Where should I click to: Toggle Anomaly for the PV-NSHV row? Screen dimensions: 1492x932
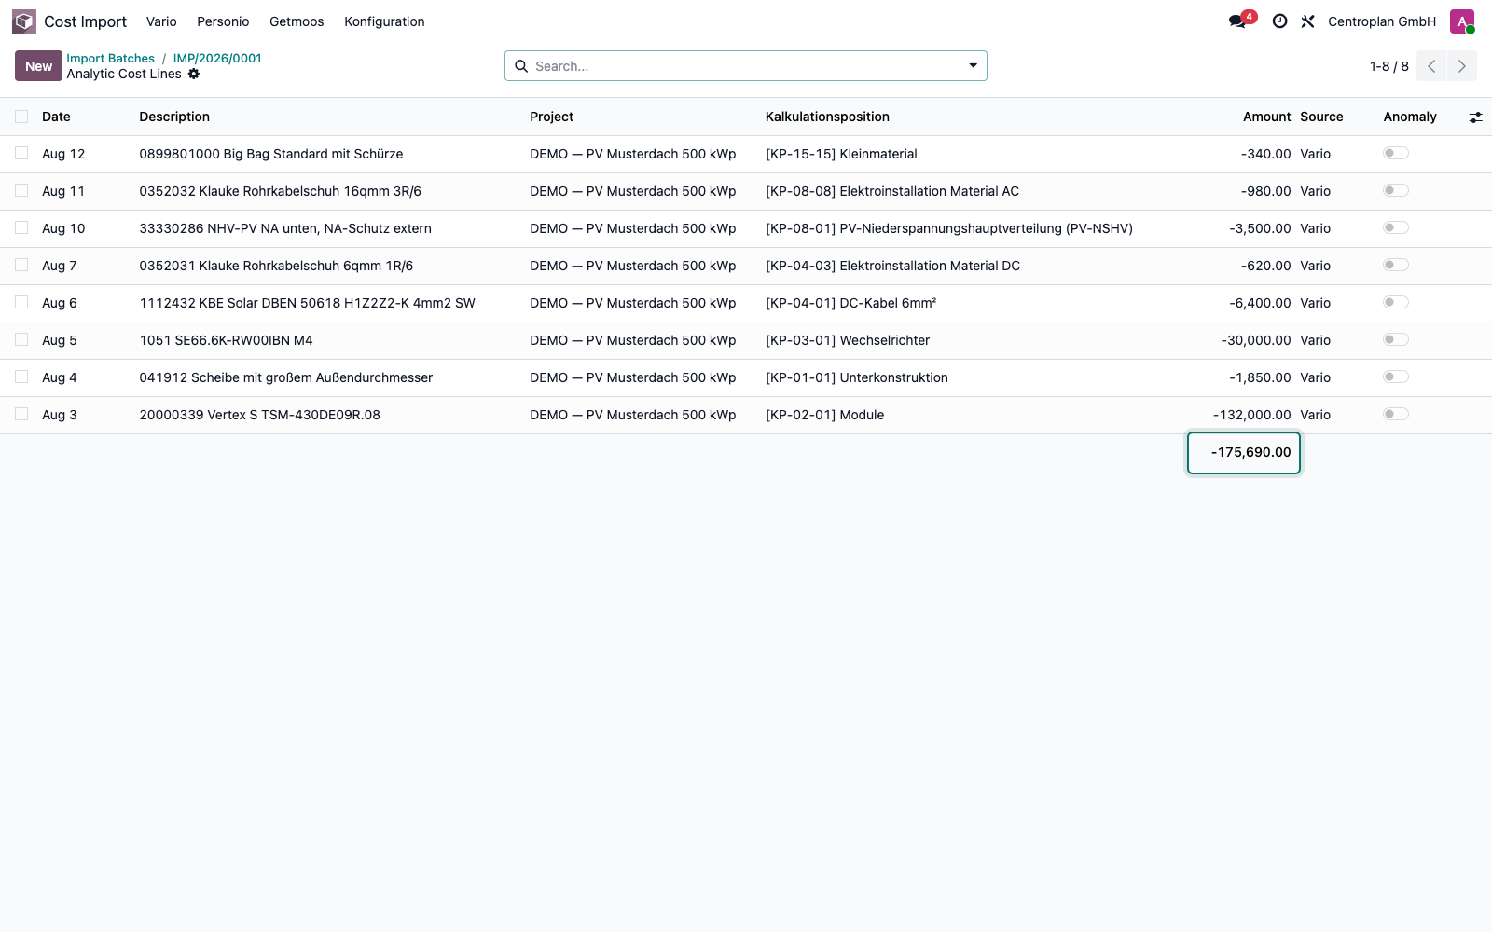1396,227
